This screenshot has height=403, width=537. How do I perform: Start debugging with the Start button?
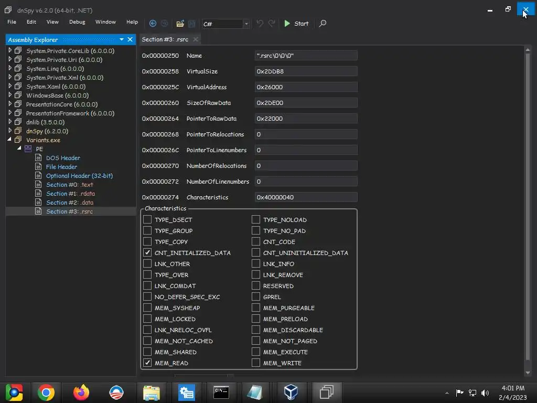coord(297,23)
